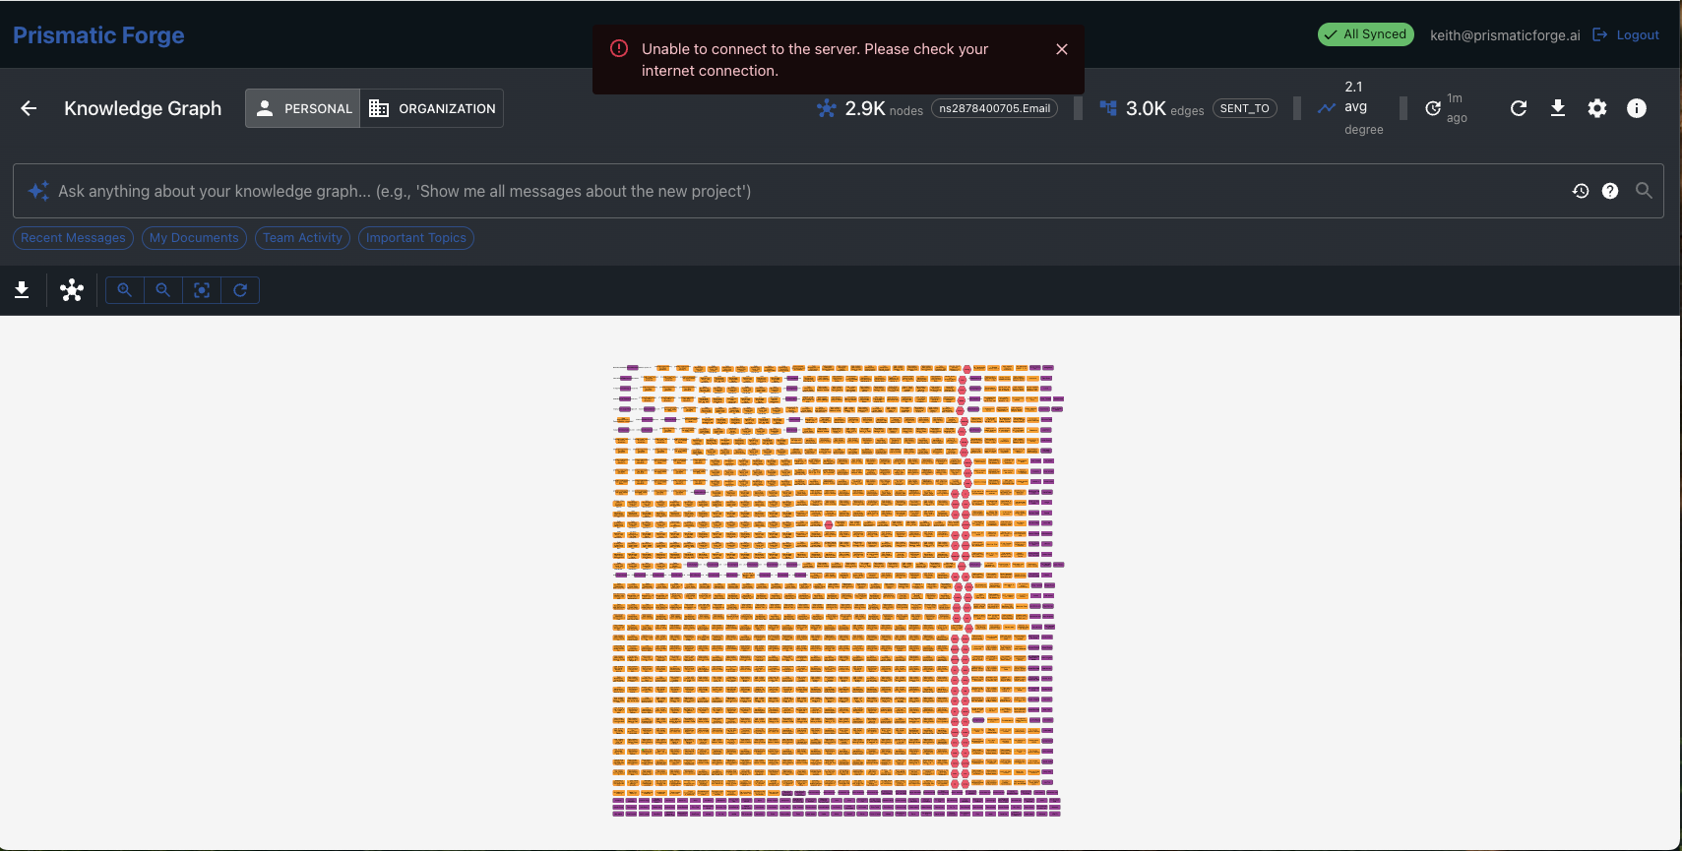Screen dimensions: 1682x851
Task: Show graph info icon
Action: (x=1637, y=108)
